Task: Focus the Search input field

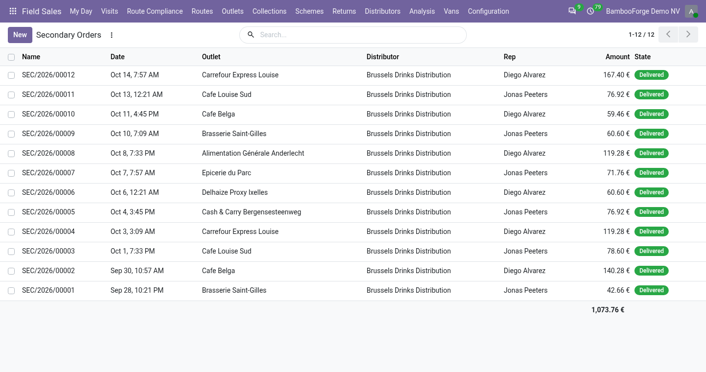Action: (x=360, y=35)
